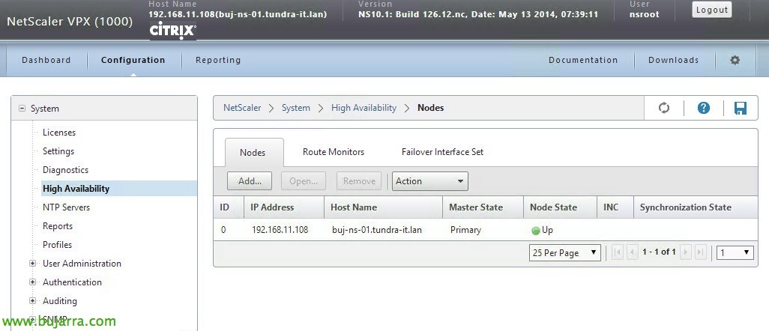Save configuration with the floppy disk icon
The width and height of the screenshot is (769, 331).
740,108
